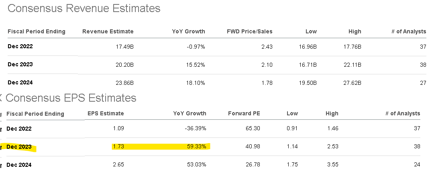Click FWD Price/Sales column header
The height and width of the screenshot is (170, 428).
coord(249,31)
